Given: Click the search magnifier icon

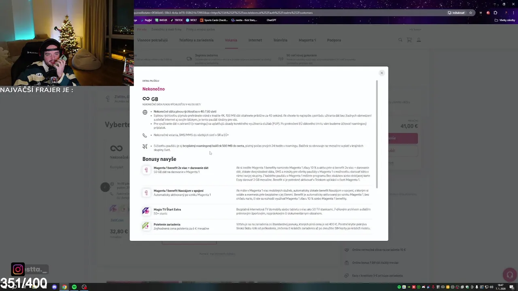Looking at the screenshot, I should [x=400, y=40].
